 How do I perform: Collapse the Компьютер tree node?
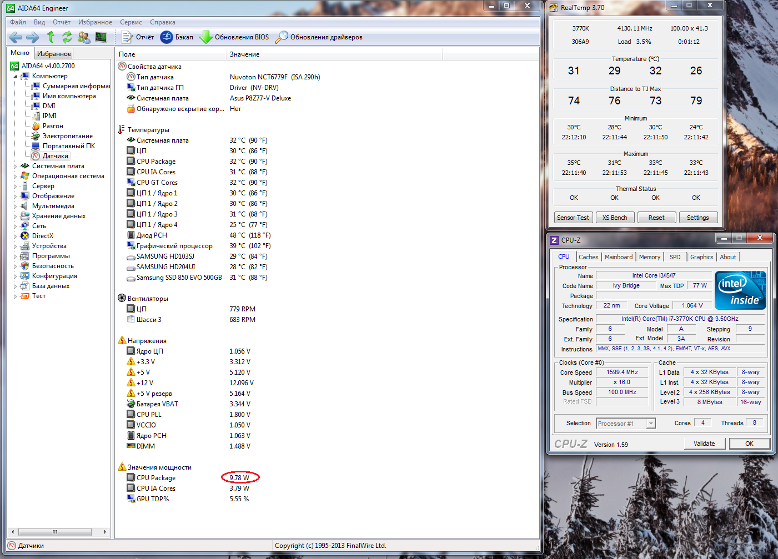(15, 77)
